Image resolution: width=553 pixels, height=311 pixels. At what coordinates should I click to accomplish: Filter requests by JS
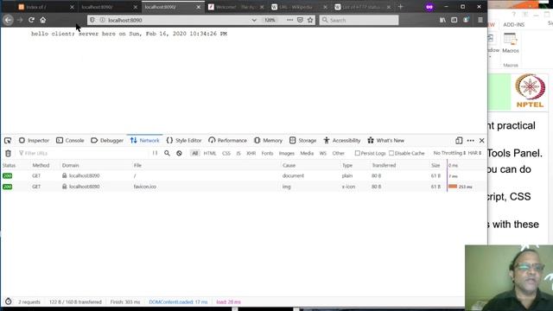(238, 153)
